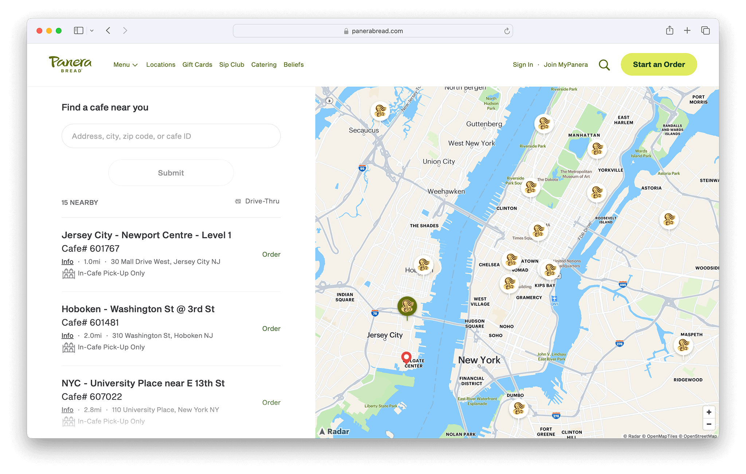Open the Locations nav item
Image resolution: width=746 pixels, height=474 pixels.
pyautogui.click(x=161, y=64)
